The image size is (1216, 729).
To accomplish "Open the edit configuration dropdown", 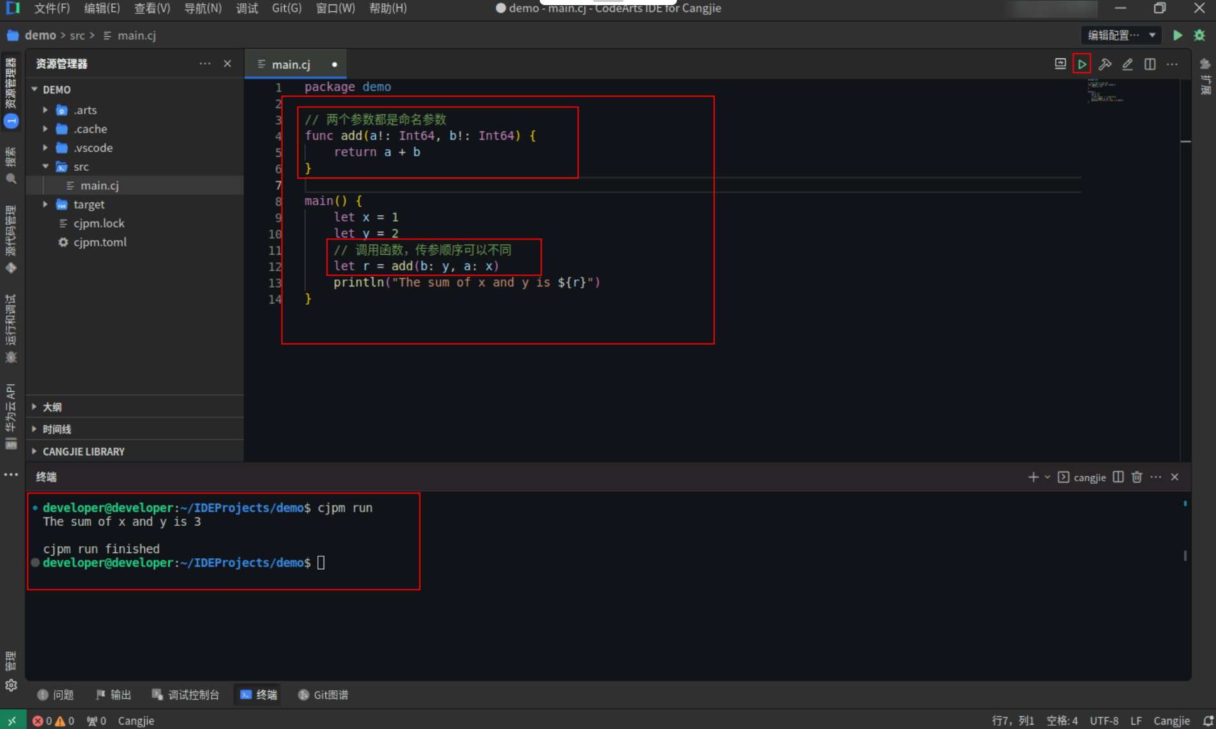I will tap(1121, 36).
